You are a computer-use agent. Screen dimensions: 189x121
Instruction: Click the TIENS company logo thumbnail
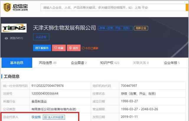(14, 28)
